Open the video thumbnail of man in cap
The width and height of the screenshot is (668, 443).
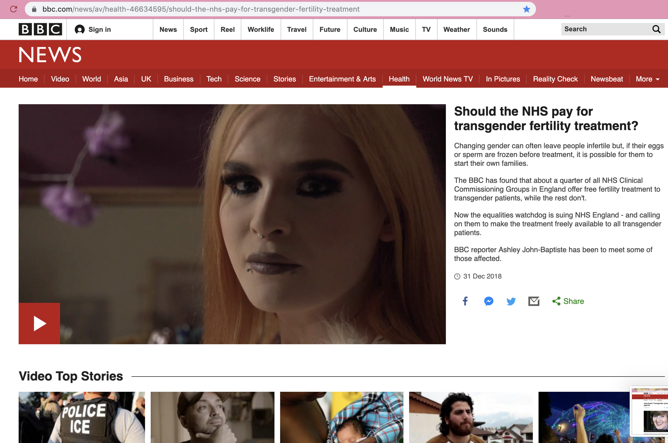(212, 417)
